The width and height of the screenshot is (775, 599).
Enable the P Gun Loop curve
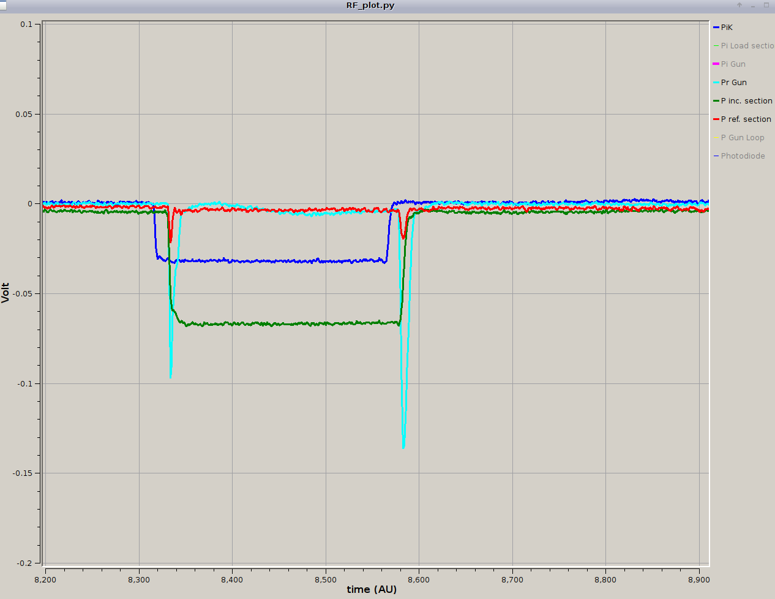(x=742, y=138)
